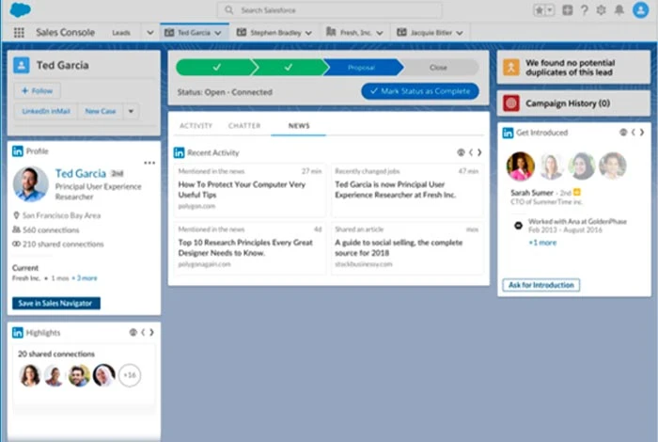This screenshot has height=442, width=658.
Task: Click the duplicates lead orange icon
Action: coord(511,67)
